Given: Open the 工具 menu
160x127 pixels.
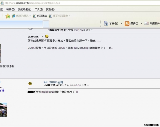Looking at the screenshot, I should coord(39,10).
